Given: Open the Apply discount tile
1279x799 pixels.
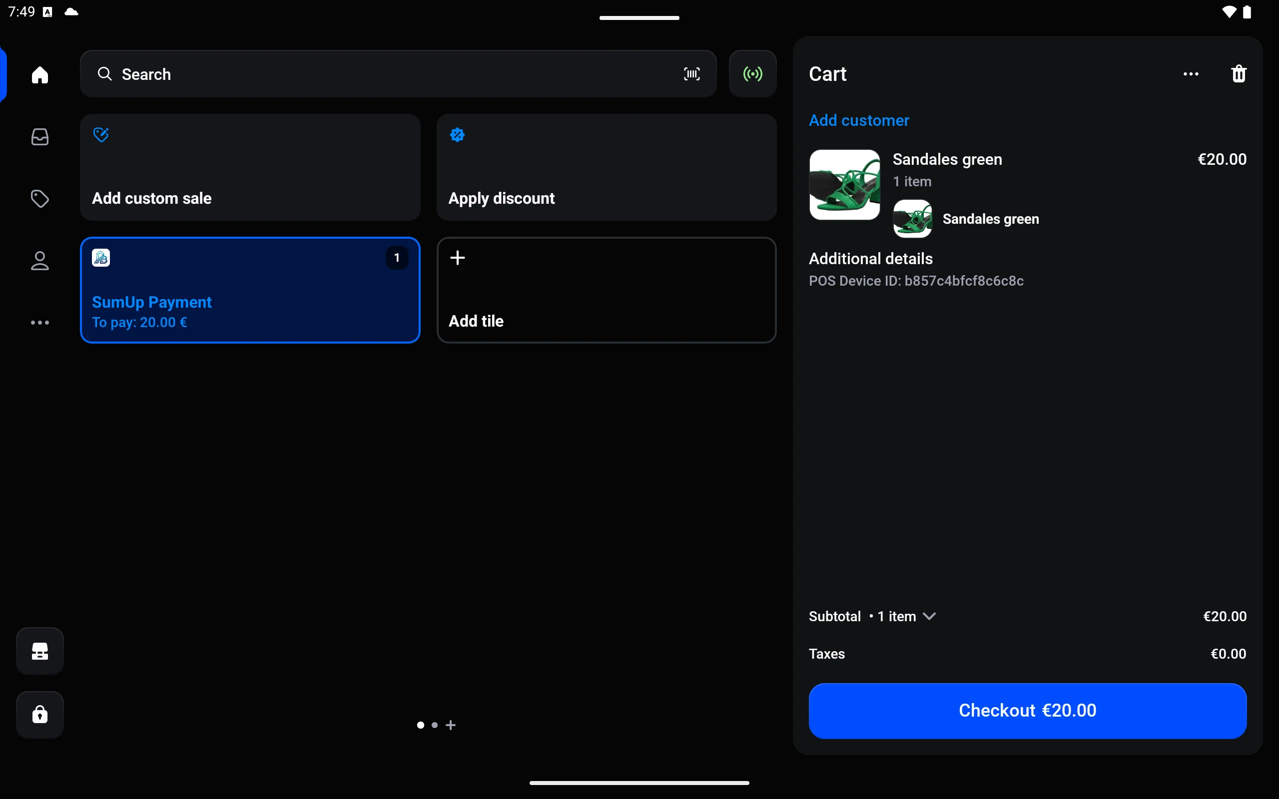Looking at the screenshot, I should [x=606, y=167].
